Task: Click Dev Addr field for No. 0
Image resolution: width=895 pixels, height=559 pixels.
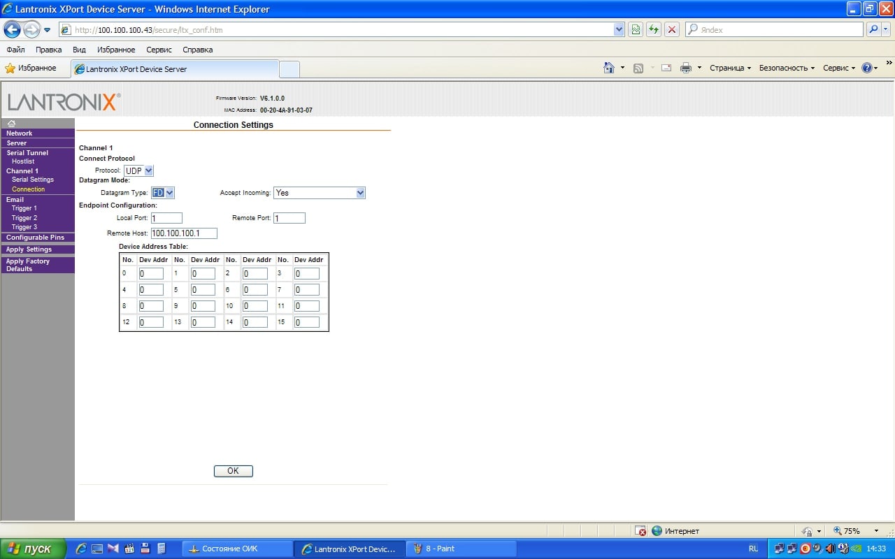Action: 151,274
